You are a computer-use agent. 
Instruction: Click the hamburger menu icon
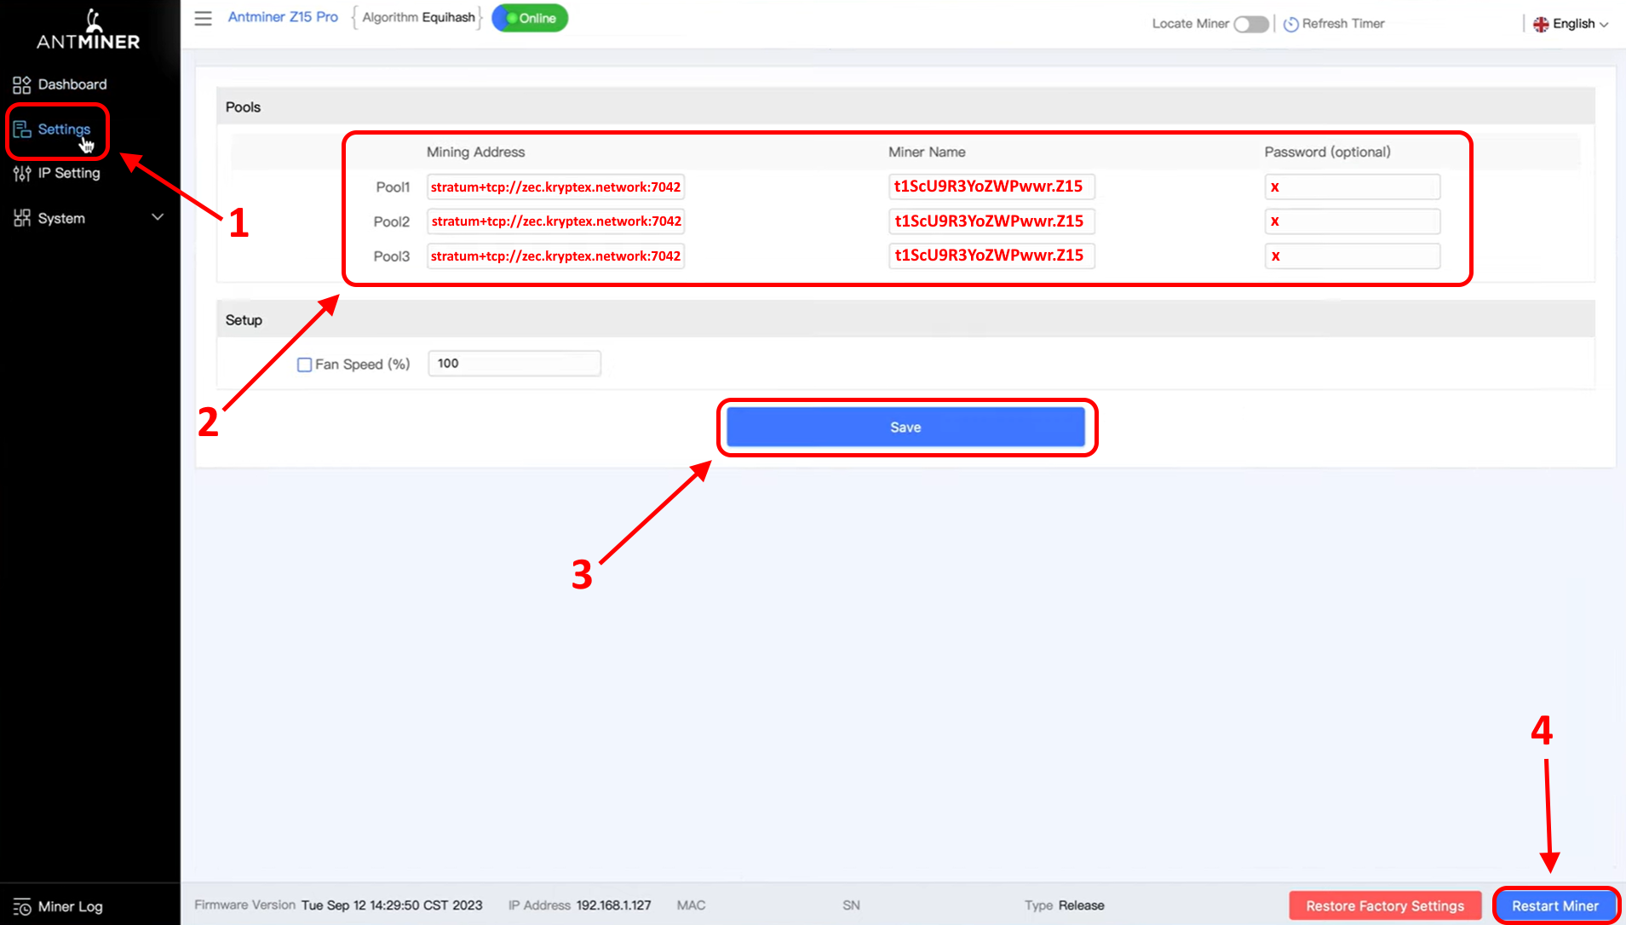(203, 18)
